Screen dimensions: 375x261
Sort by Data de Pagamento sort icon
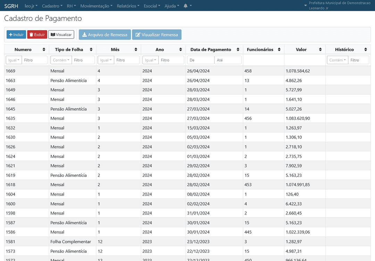coord(238,50)
